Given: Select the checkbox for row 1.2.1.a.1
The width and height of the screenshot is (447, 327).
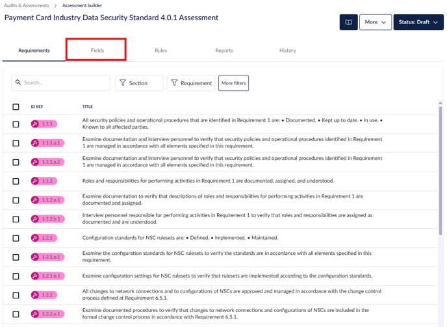Looking at the screenshot, I should [x=16, y=257].
